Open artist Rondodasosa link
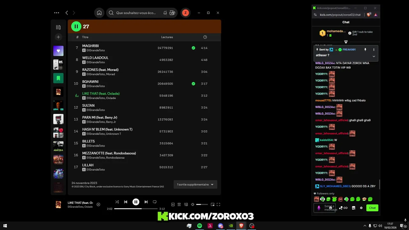Viewport: 409px width, 230px height. (x=115, y=158)
